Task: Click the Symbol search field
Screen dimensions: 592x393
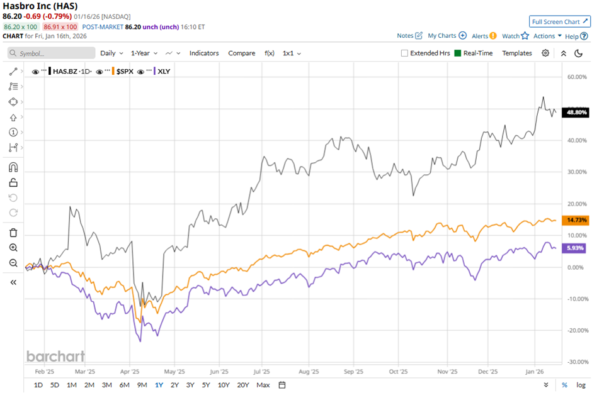Action: click(52, 53)
